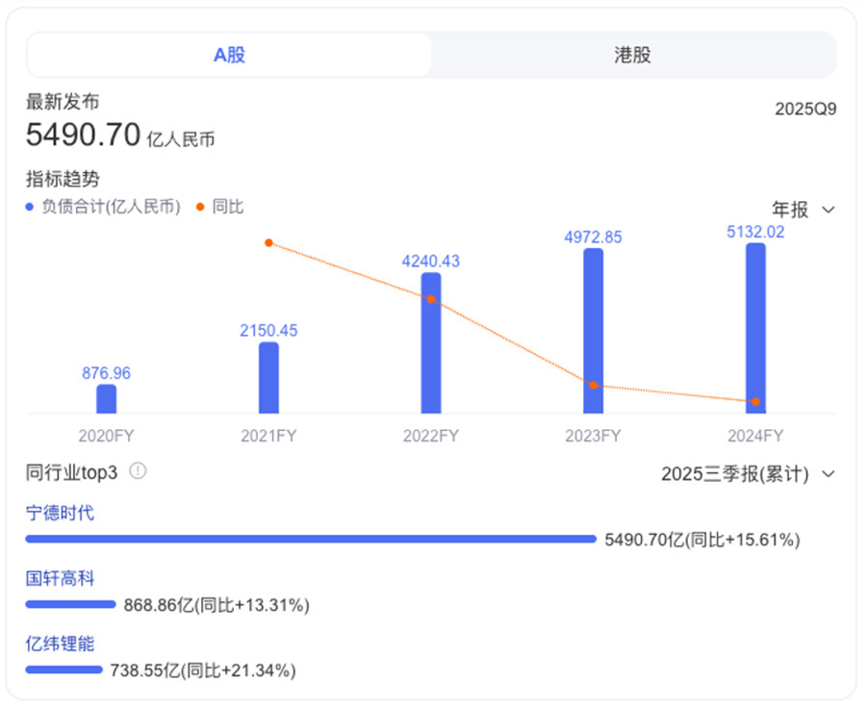Open the 亿纬锂能 company link
866x707 pixels.
click(61, 644)
